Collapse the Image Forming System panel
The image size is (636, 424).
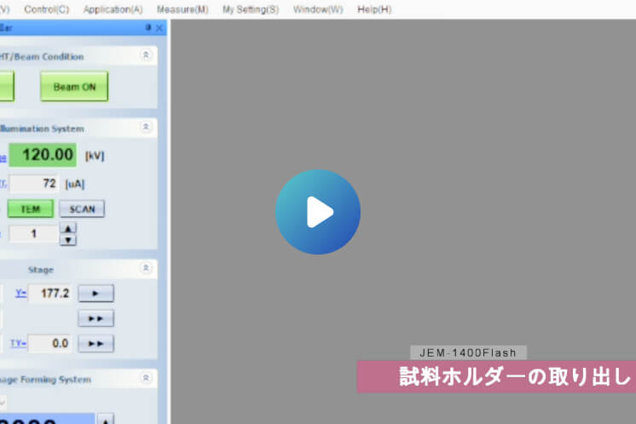(x=146, y=379)
